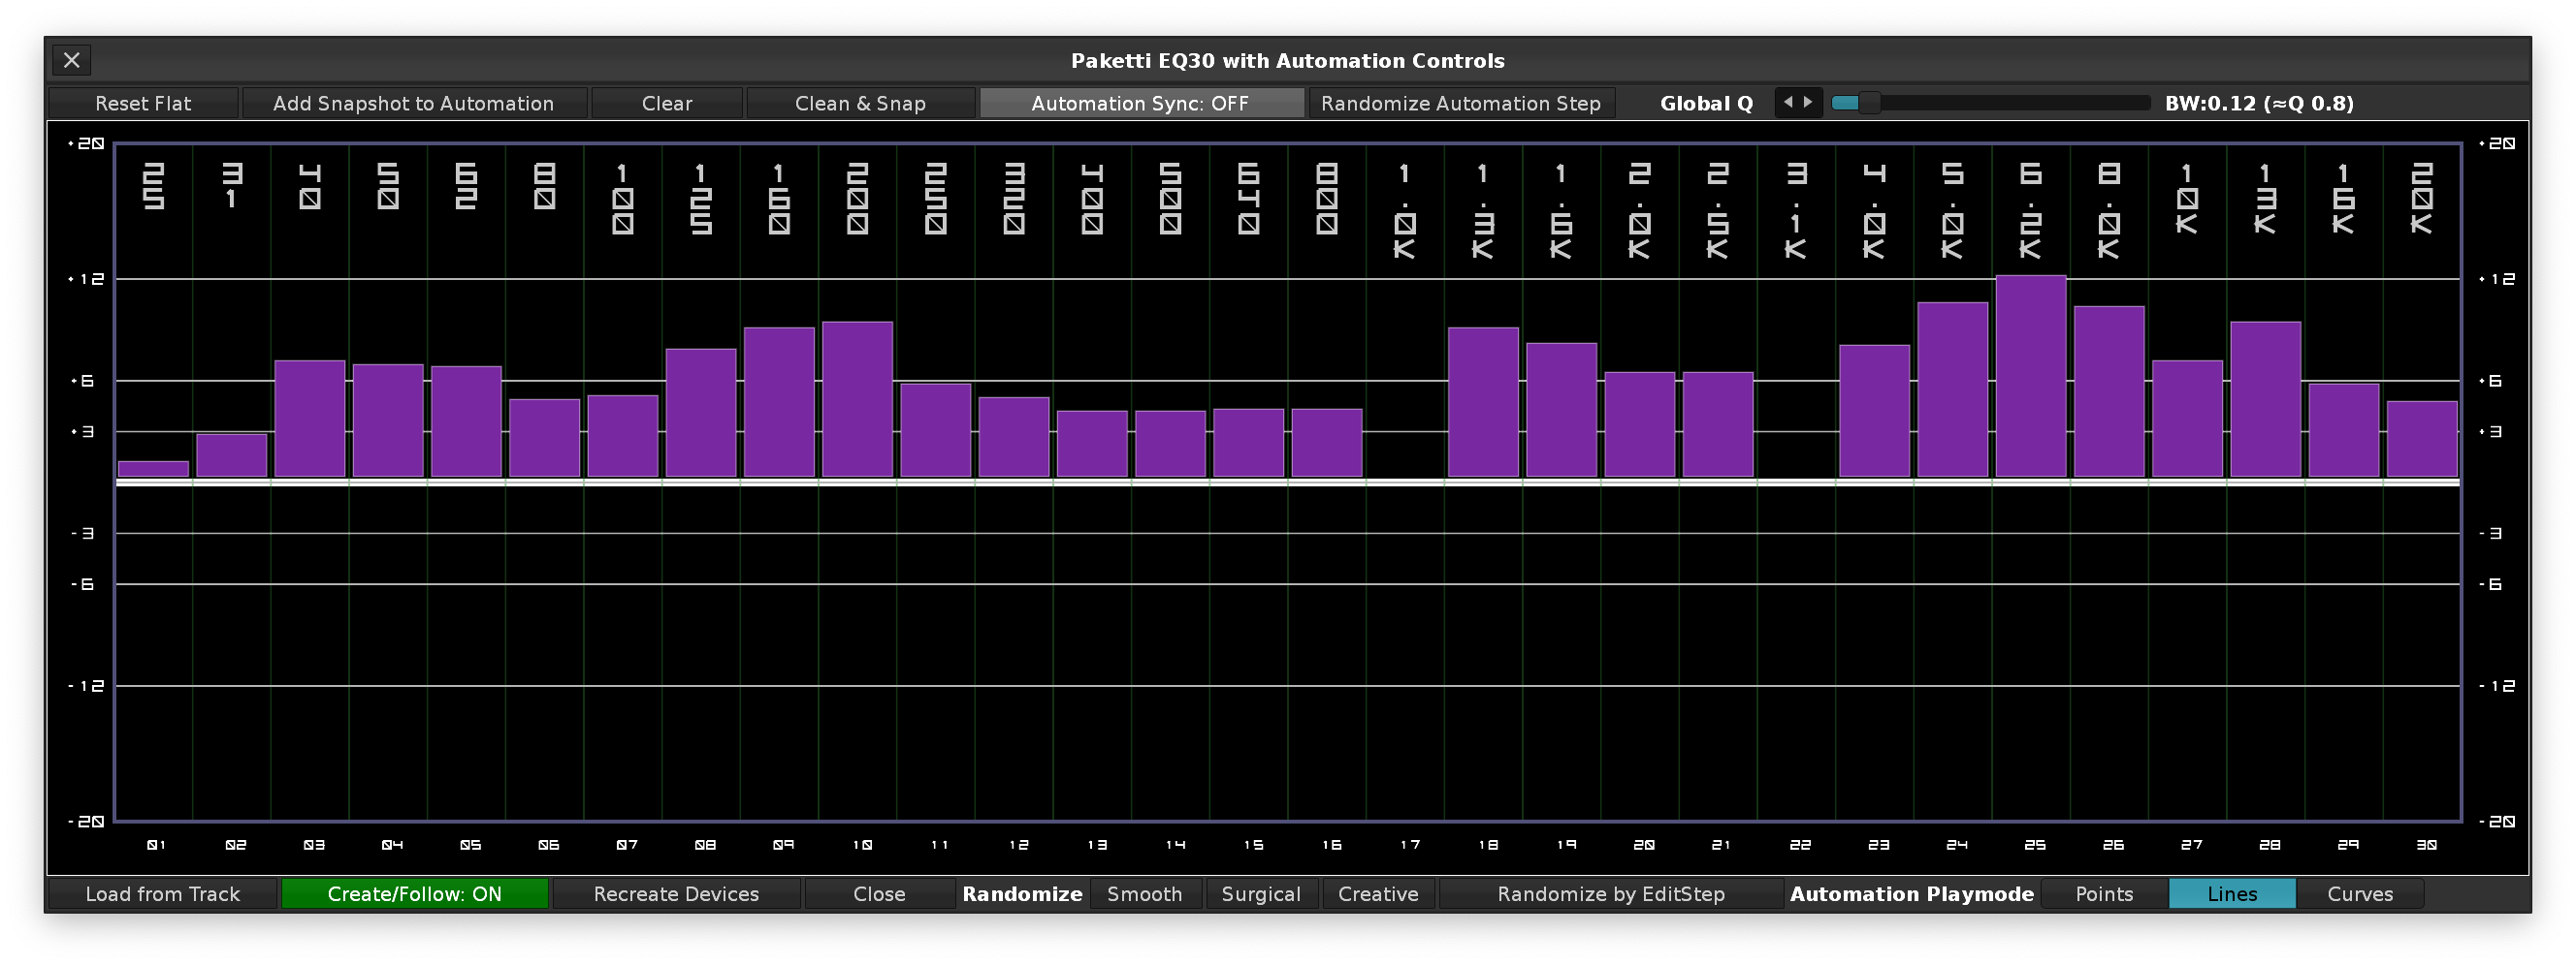This screenshot has height=965, width=2576.
Task: Toggle Create/Follow ON button
Action: (414, 894)
